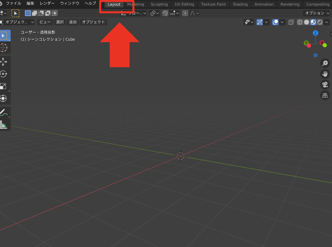This screenshot has height=247, width=332.
Task: Toggle X-ray view
Action: (291, 22)
